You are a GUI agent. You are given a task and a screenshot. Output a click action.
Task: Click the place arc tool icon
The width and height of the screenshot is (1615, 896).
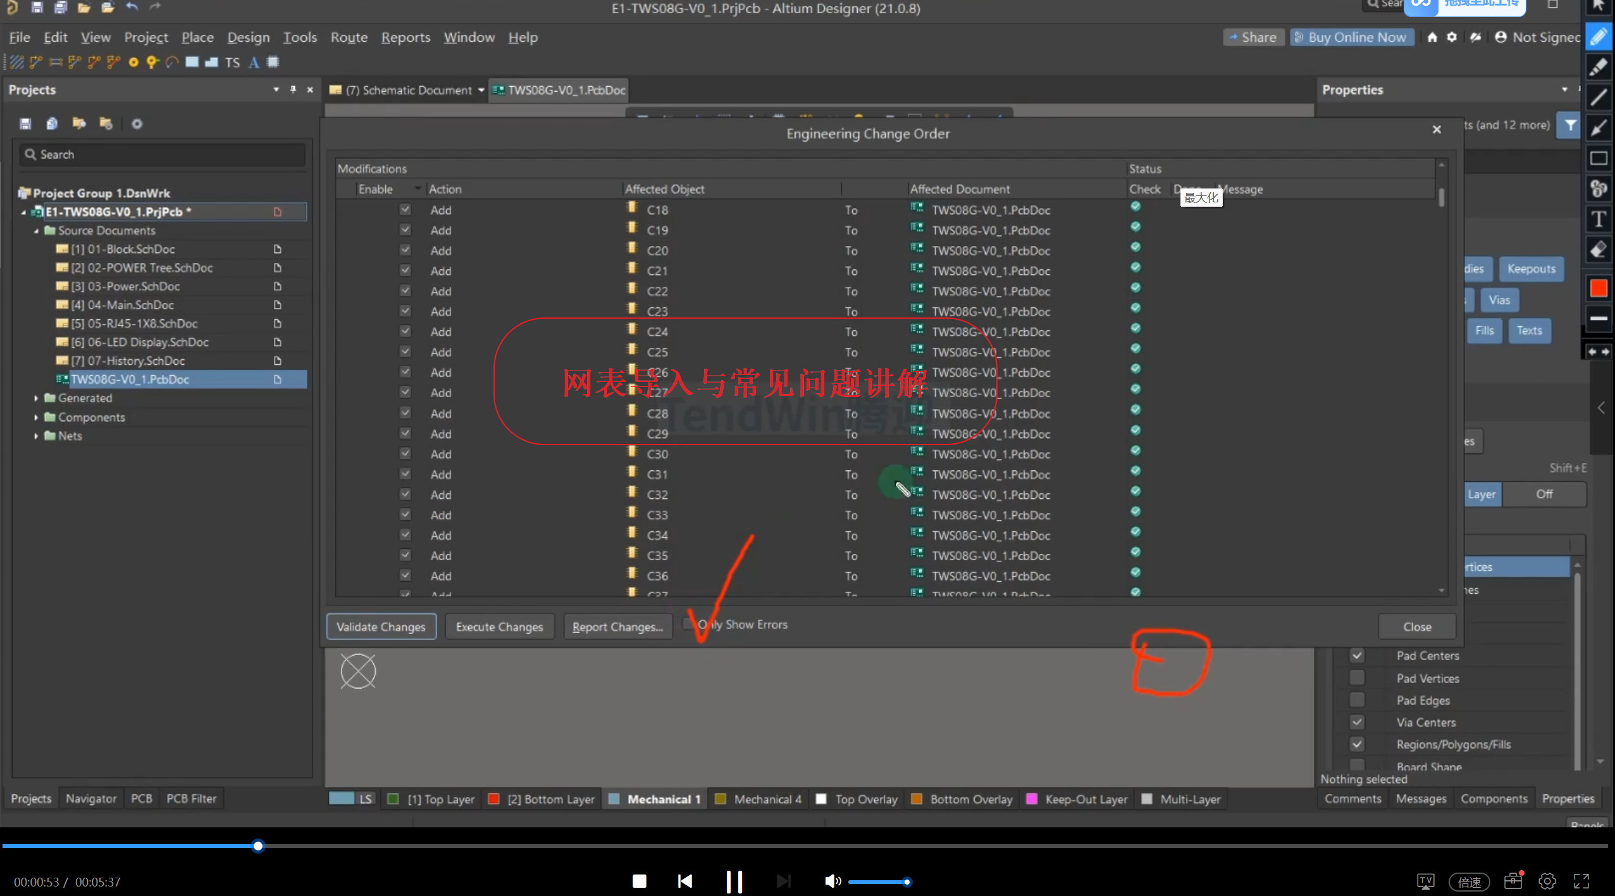point(172,63)
